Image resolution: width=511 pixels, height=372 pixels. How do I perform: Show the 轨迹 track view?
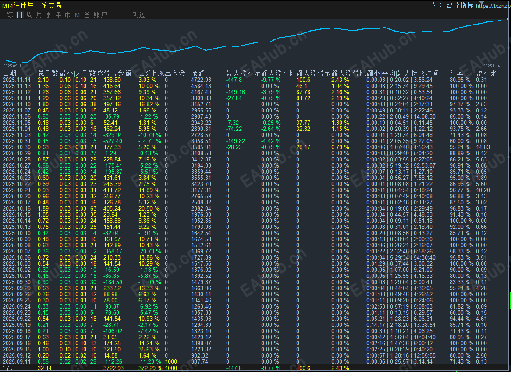pos(138,15)
